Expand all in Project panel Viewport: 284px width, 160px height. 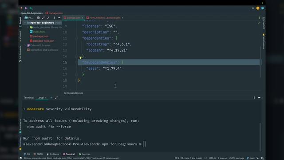(x=43, y=18)
